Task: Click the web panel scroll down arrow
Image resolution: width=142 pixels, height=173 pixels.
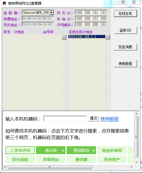Action: (x=137, y=162)
